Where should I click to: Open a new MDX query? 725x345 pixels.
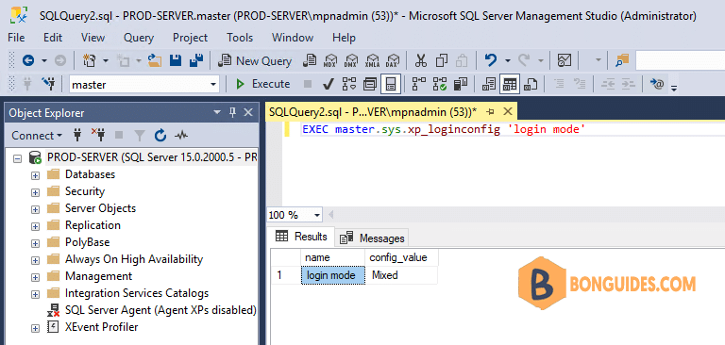pyautogui.click(x=330, y=60)
